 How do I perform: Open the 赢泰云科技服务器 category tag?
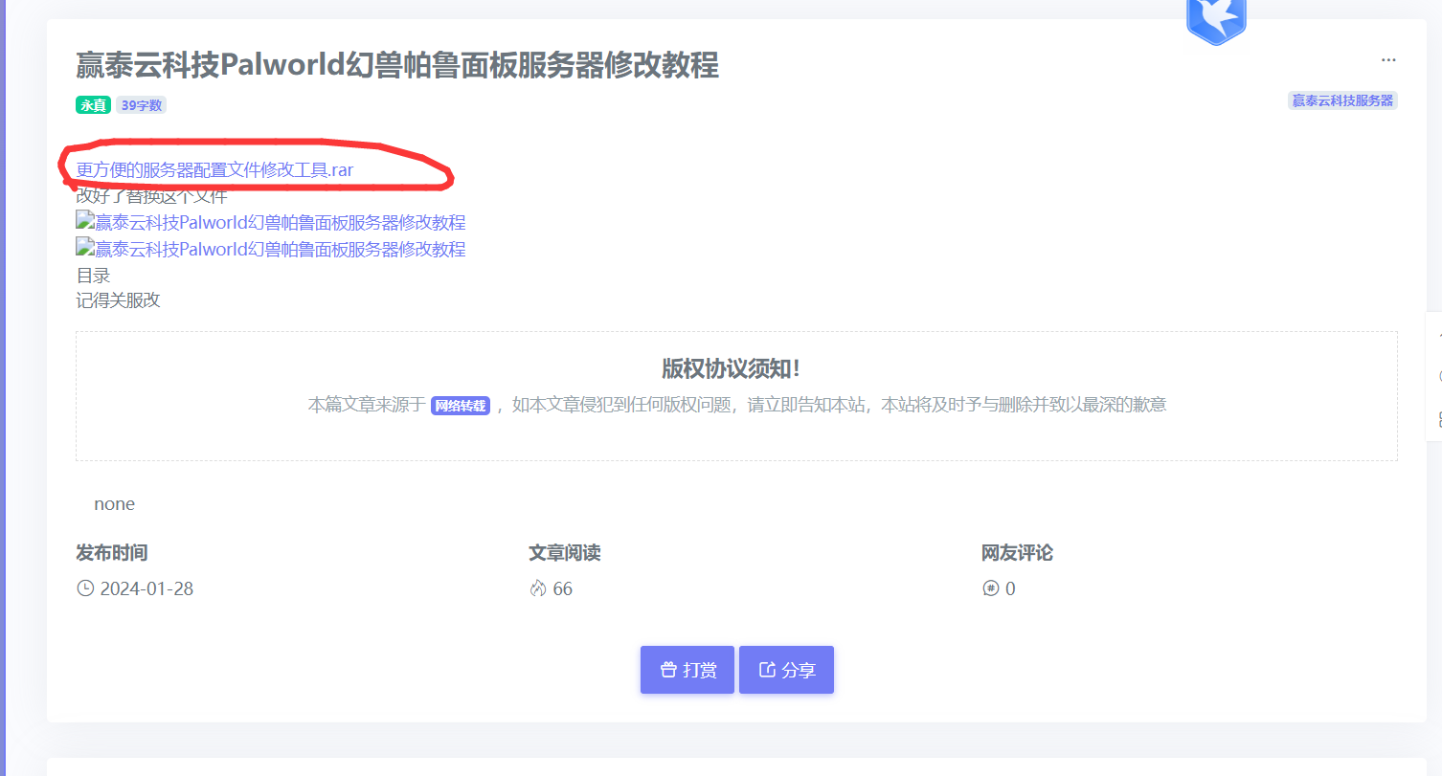tap(1342, 100)
